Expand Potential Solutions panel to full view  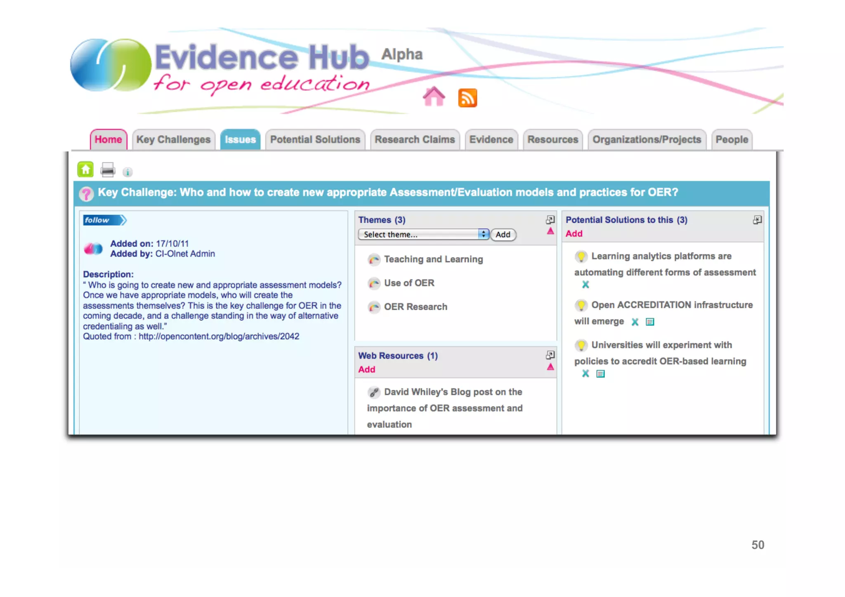757,220
